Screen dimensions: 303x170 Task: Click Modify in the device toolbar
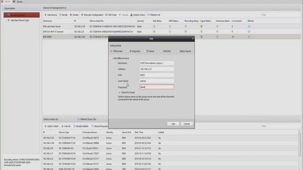63,15
